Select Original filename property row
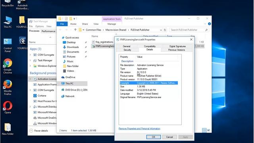 [149, 97]
